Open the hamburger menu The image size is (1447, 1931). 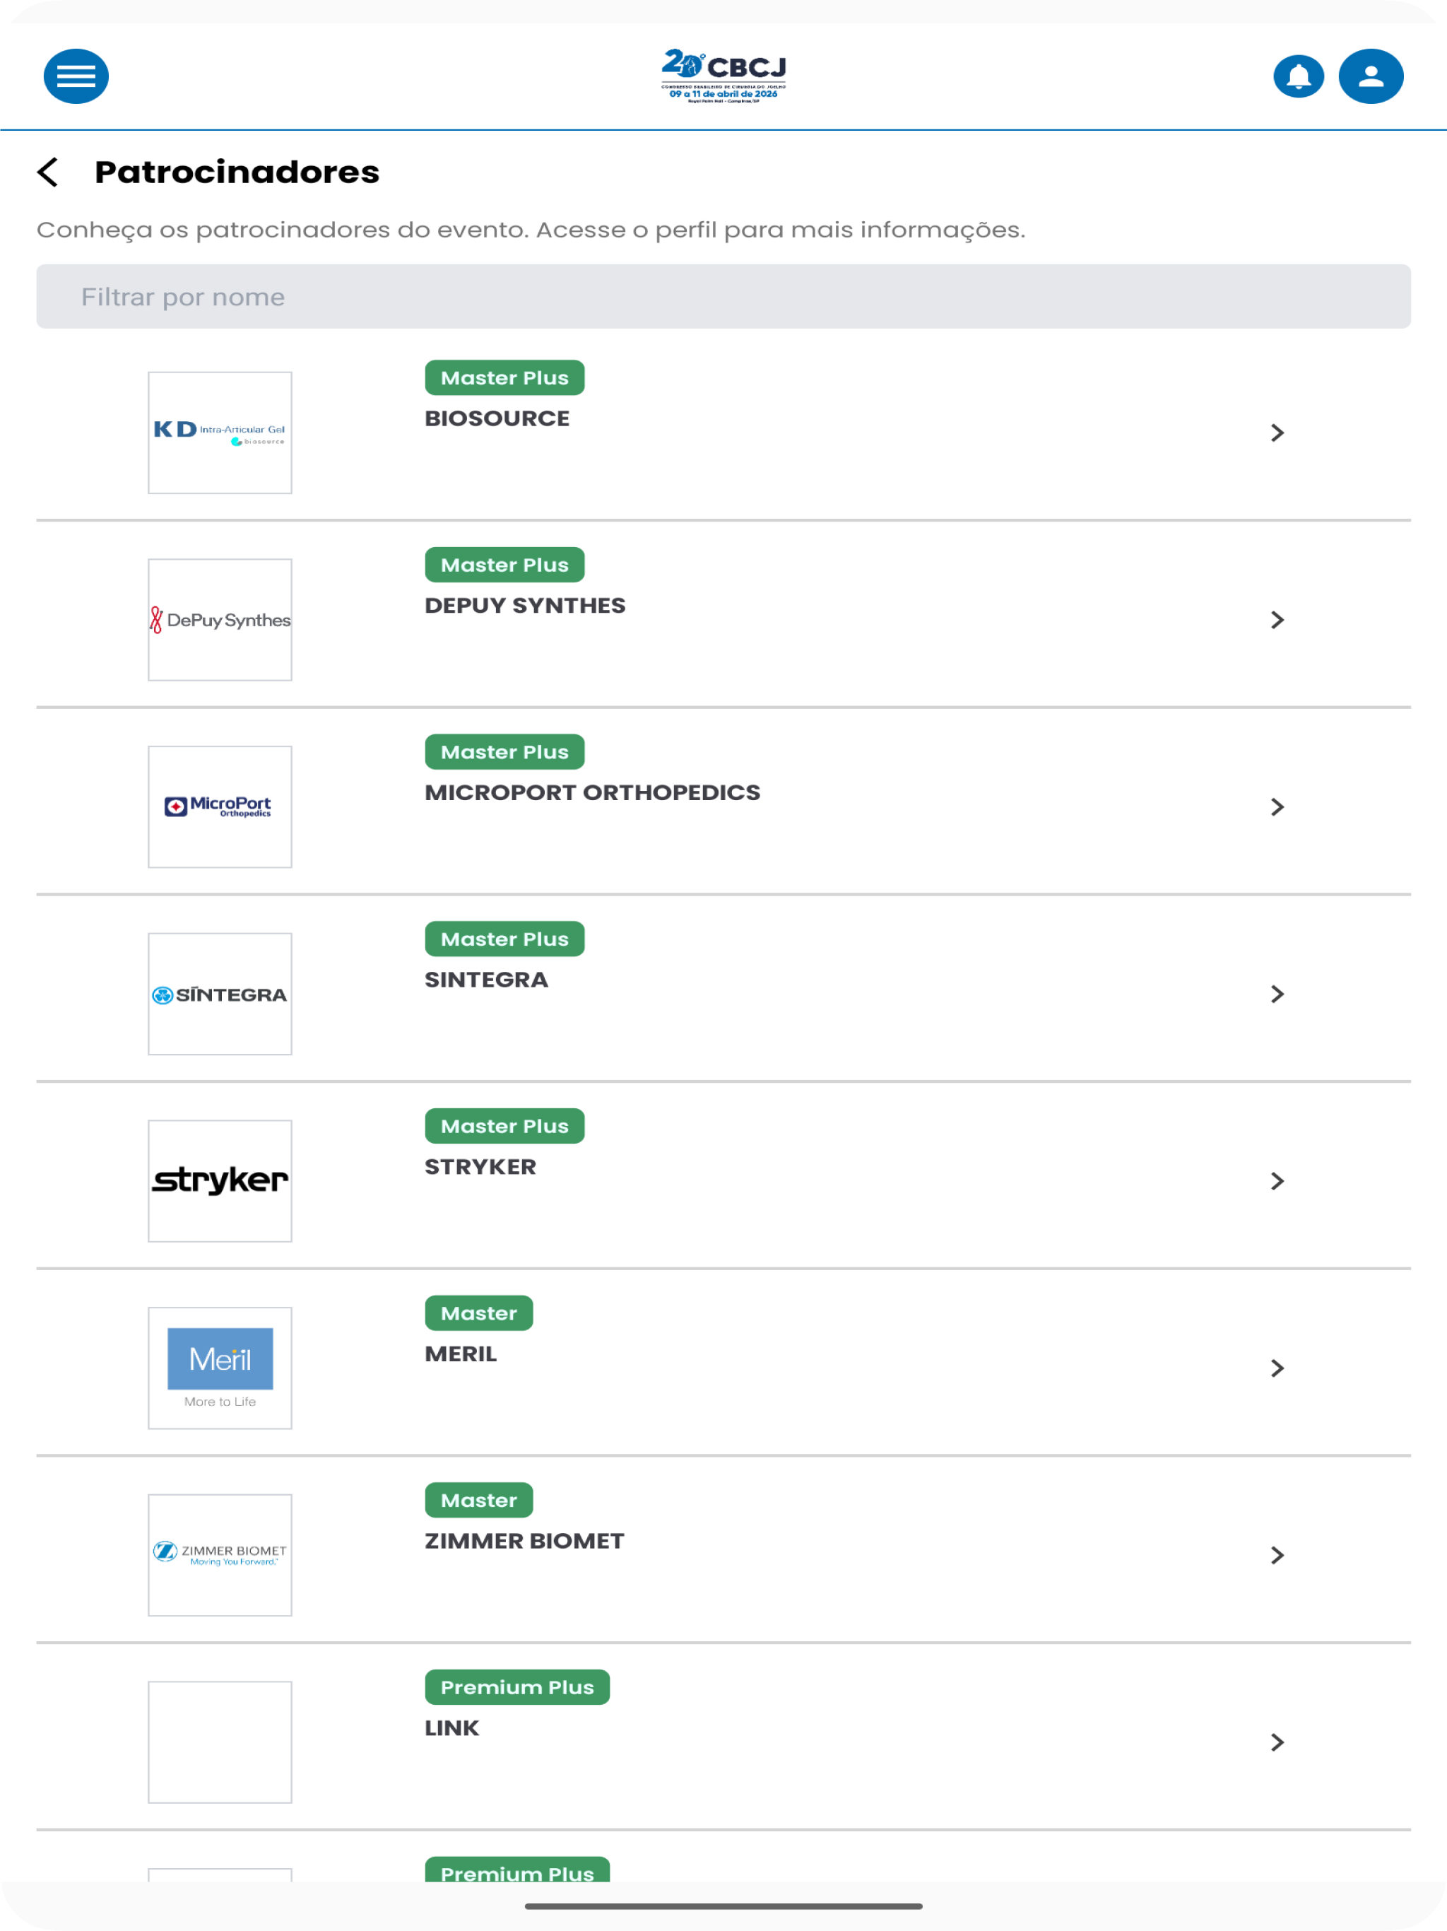coord(76,76)
